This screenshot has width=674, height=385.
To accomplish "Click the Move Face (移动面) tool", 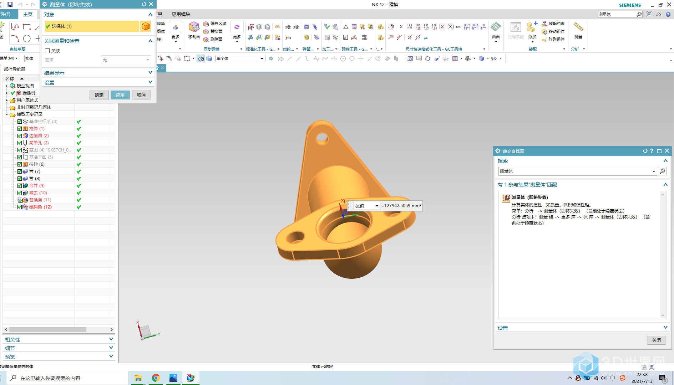I will click(194, 30).
